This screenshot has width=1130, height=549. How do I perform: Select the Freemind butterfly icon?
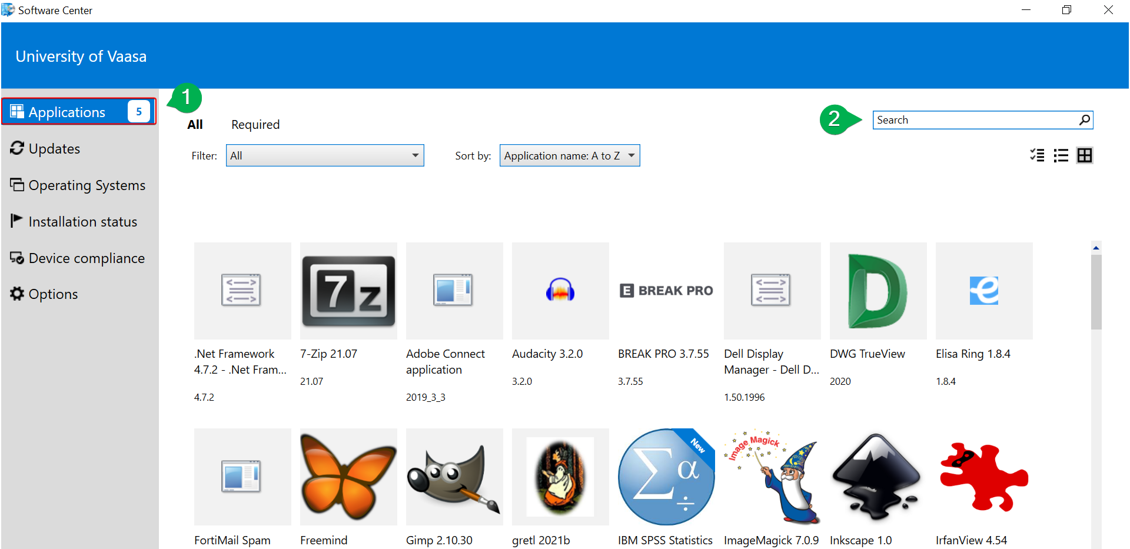[348, 477]
